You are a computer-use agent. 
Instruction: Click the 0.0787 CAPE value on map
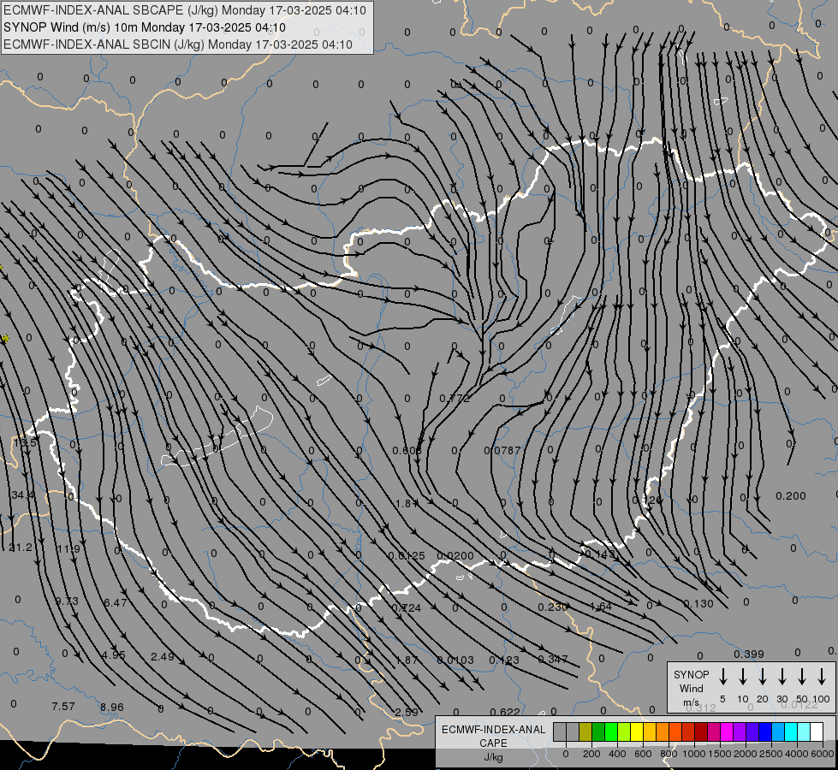tap(502, 451)
